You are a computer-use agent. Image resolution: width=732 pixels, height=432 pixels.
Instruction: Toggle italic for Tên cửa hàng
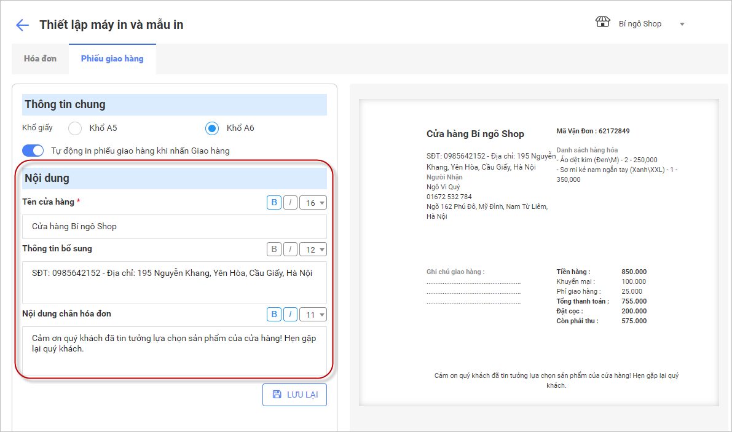click(290, 202)
